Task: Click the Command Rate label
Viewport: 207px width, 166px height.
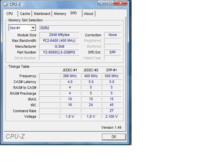Action: click(x=25, y=111)
